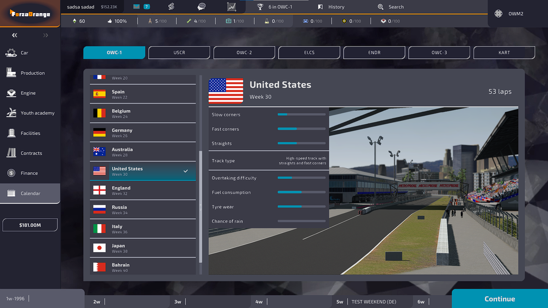Click the tyre 0/100 indicator icon
This screenshot has height=308, width=548.
(x=344, y=21)
